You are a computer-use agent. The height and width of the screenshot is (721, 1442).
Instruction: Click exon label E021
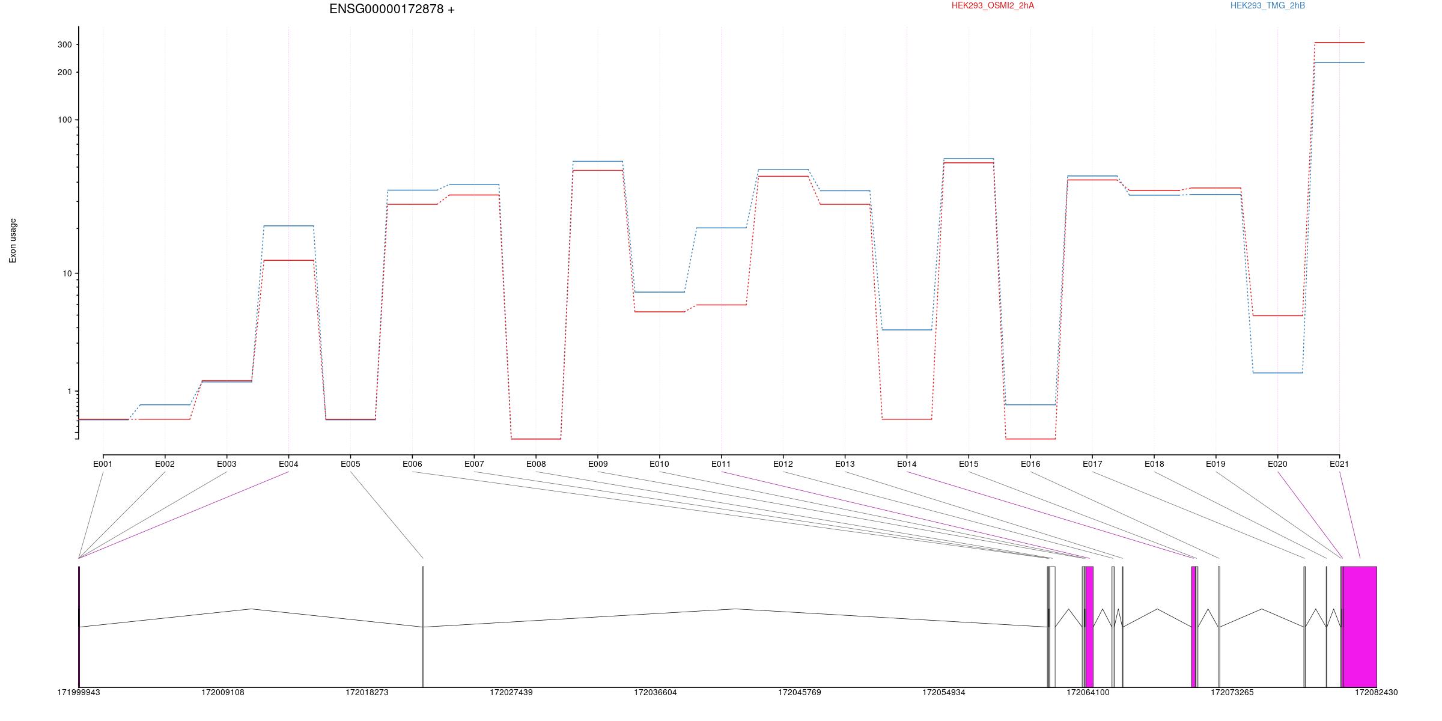point(1339,464)
